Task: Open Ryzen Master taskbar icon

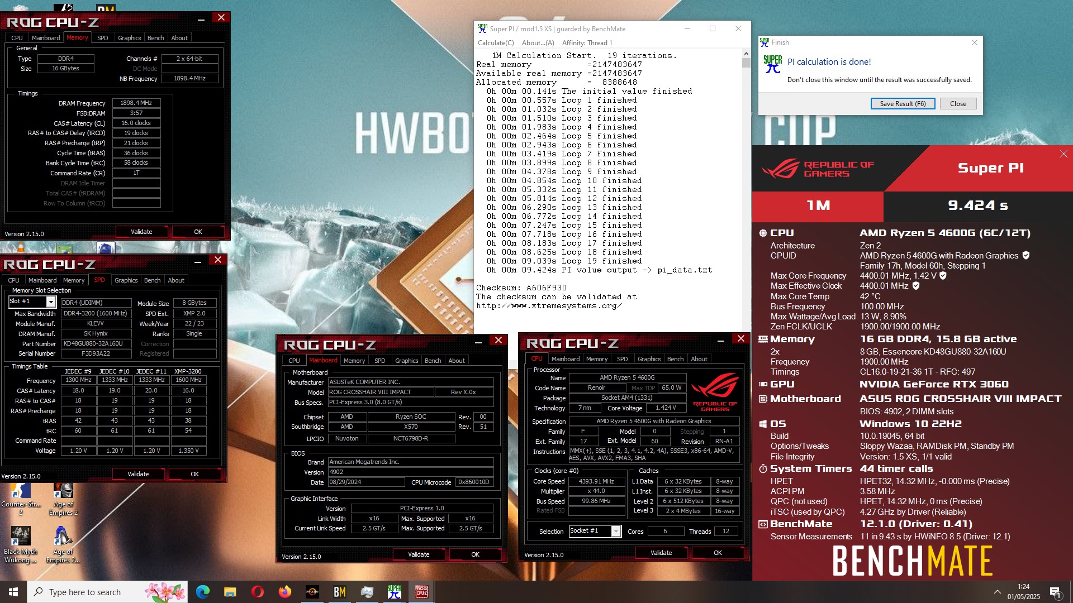Action: point(312,592)
